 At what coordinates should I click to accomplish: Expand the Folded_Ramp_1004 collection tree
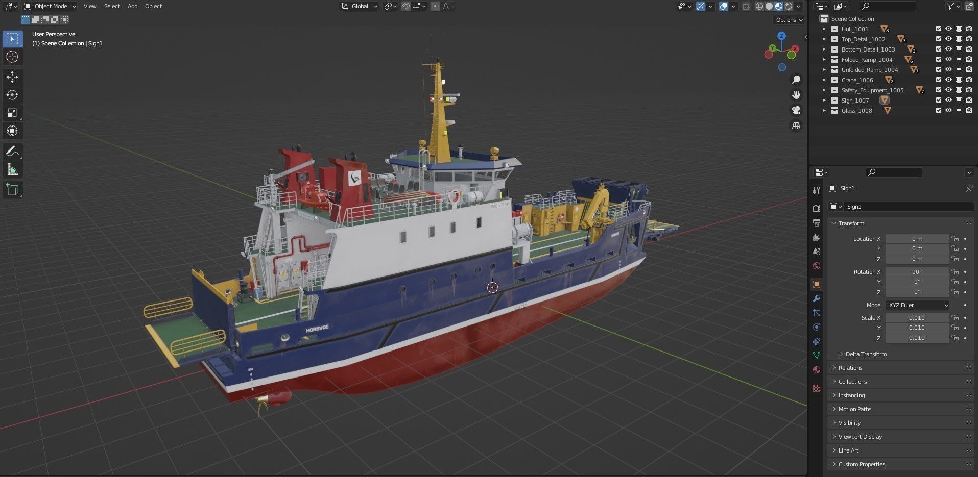(824, 60)
